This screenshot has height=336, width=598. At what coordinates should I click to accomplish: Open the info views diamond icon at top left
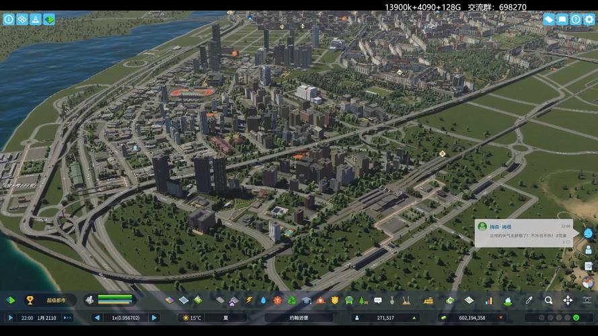(22, 19)
